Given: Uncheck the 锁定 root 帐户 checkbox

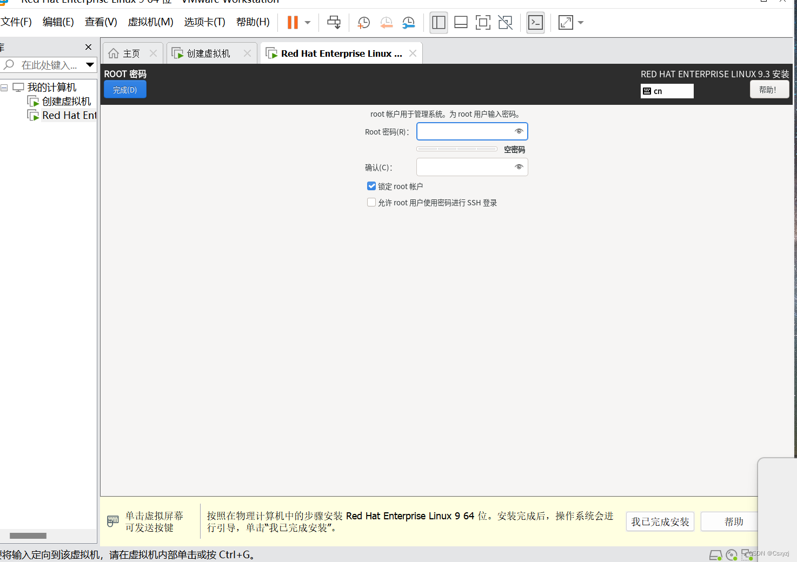Looking at the screenshot, I should [x=371, y=186].
